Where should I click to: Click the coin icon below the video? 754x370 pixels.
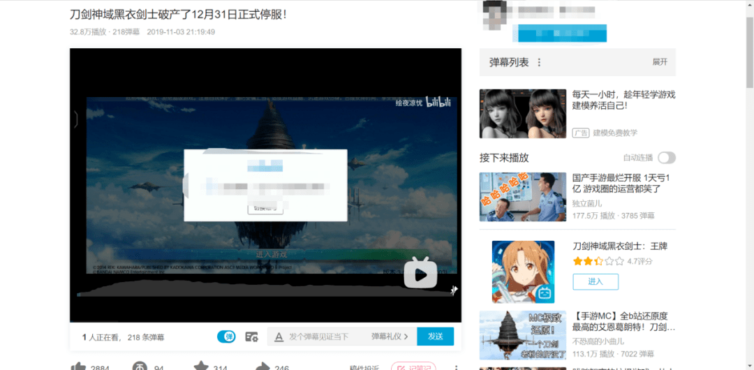click(140, 367)
